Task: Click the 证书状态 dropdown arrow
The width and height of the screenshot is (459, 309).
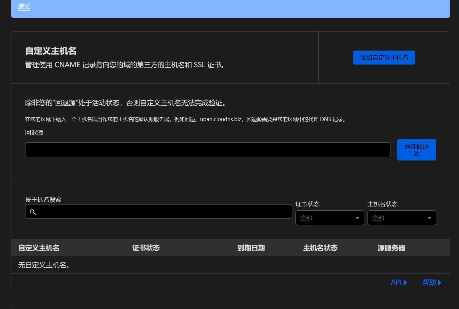Action: point(357,218)
